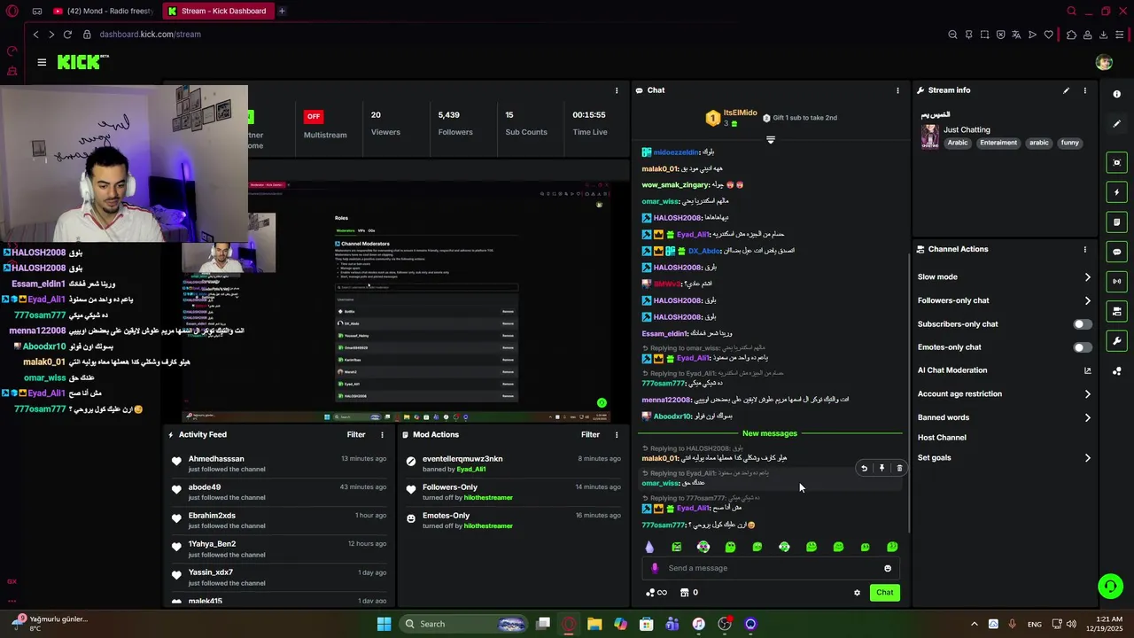The height and width of the screenshot is (638, 1134).
Task: Pin the hovered omar_wiss chat message
Action: 882,468
